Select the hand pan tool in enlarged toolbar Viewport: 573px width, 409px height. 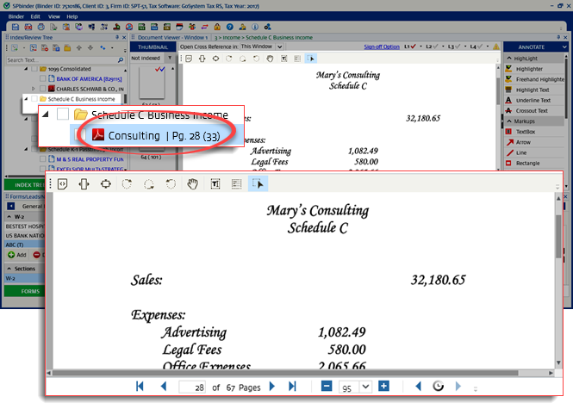[x=192, y=183]
